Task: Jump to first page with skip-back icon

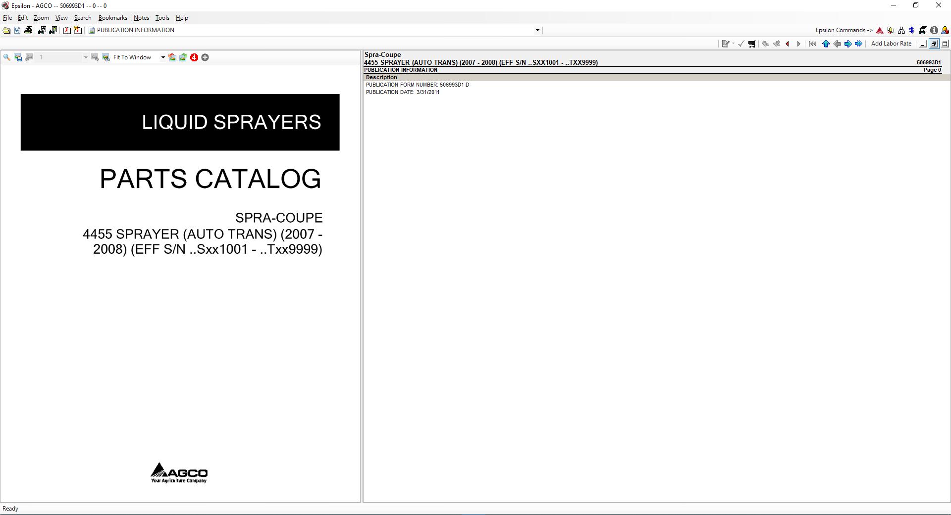Action: 813,44
